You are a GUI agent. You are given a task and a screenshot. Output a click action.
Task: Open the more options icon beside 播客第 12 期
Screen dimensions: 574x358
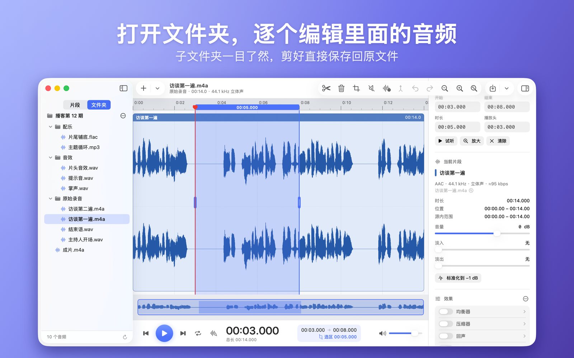pyautogui.click(x=123, y=116)
